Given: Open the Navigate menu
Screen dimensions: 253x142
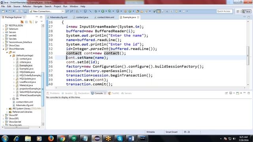Looking at the screenshot, I should (x=38, y=6).
